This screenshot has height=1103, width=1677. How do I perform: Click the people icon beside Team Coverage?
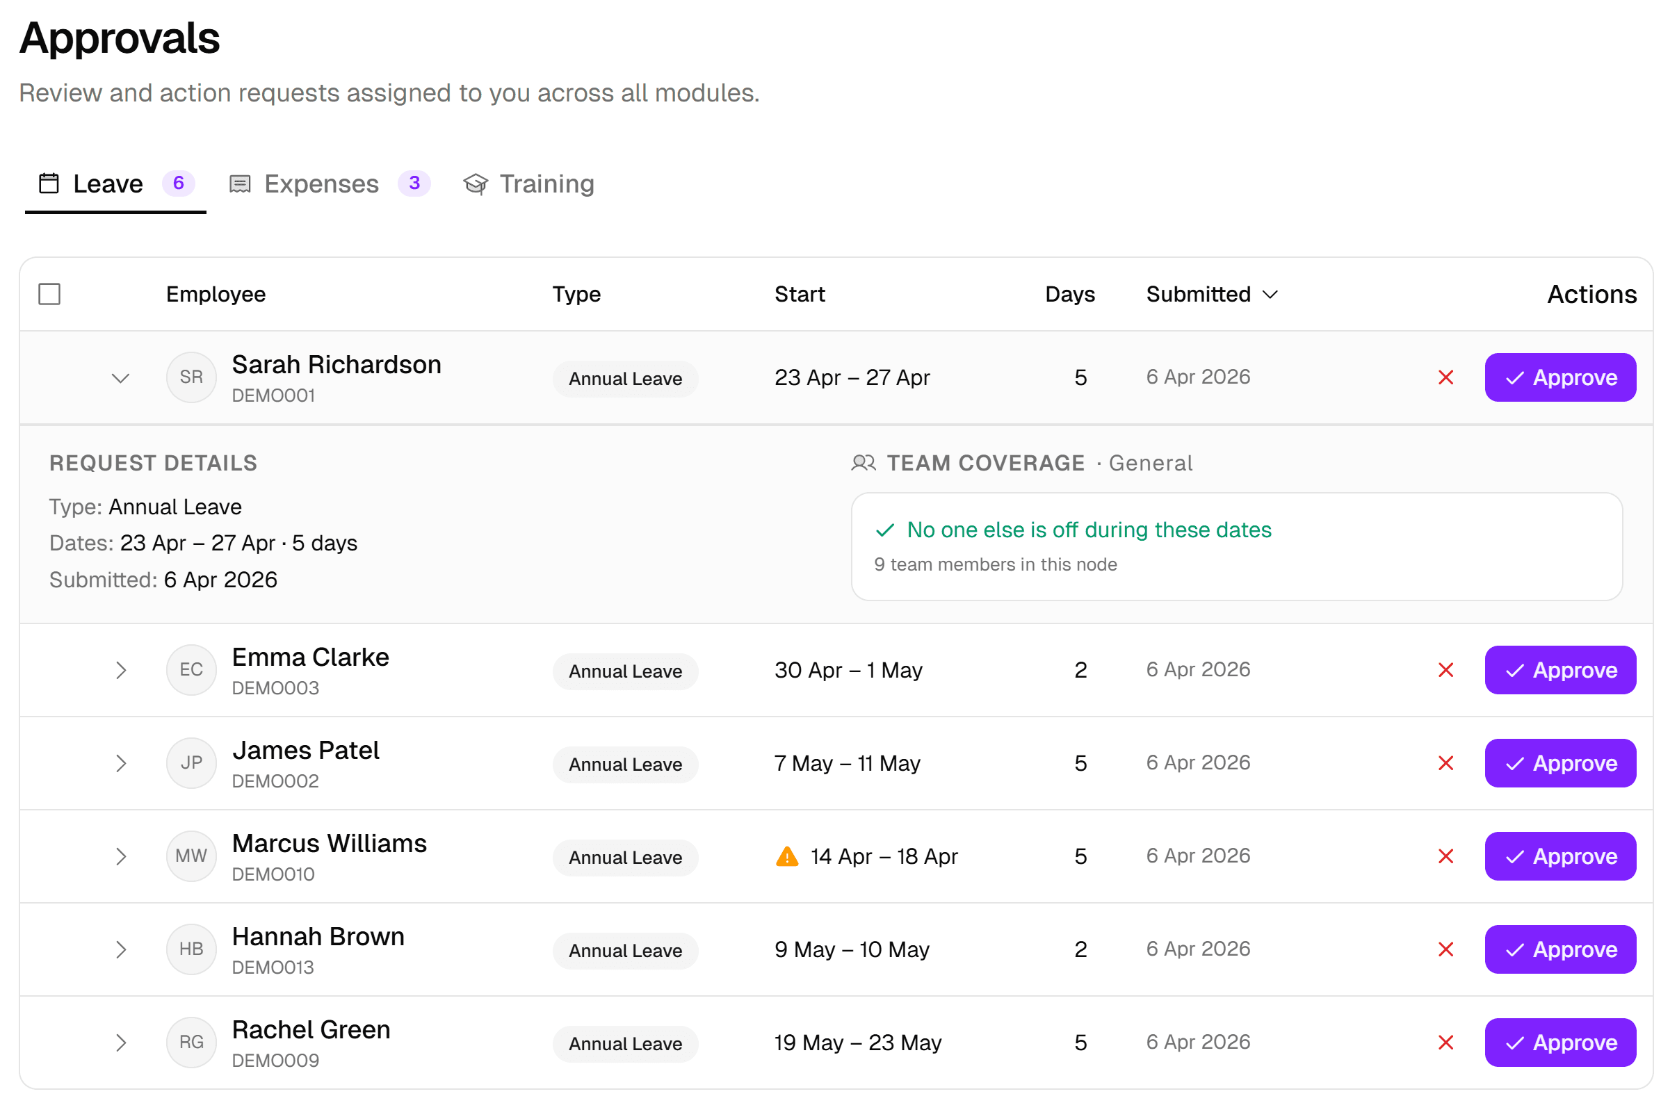coord(863,463)
